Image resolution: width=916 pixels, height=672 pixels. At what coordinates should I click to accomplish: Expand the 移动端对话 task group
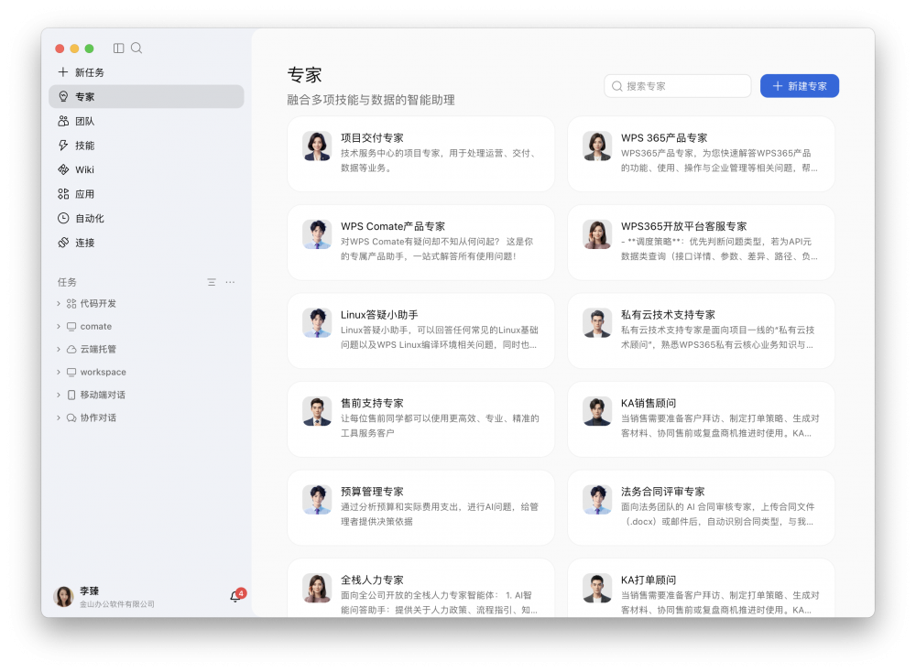click(x=59, y=395)
